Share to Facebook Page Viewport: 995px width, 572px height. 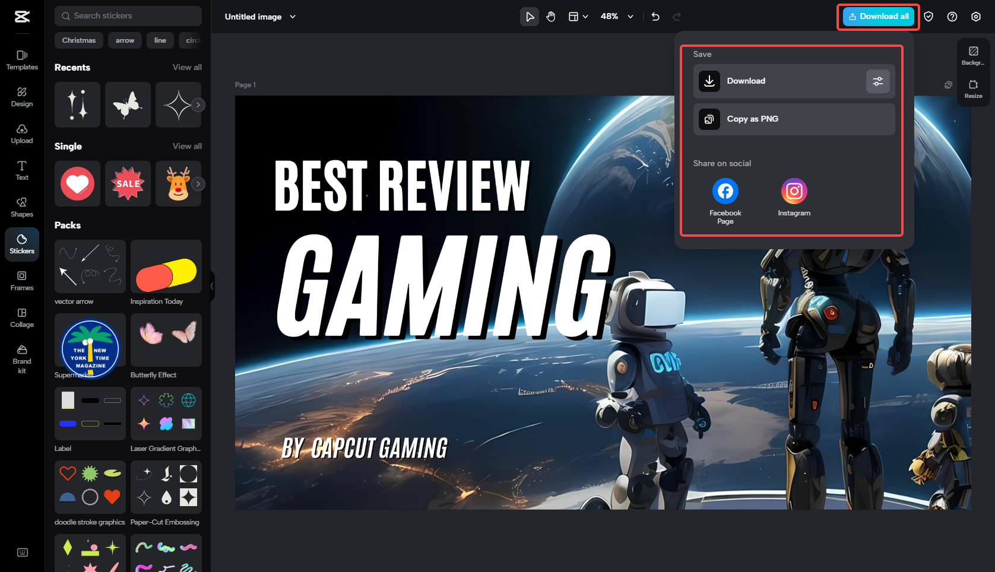pyautogui.click(x=725, y=201)
